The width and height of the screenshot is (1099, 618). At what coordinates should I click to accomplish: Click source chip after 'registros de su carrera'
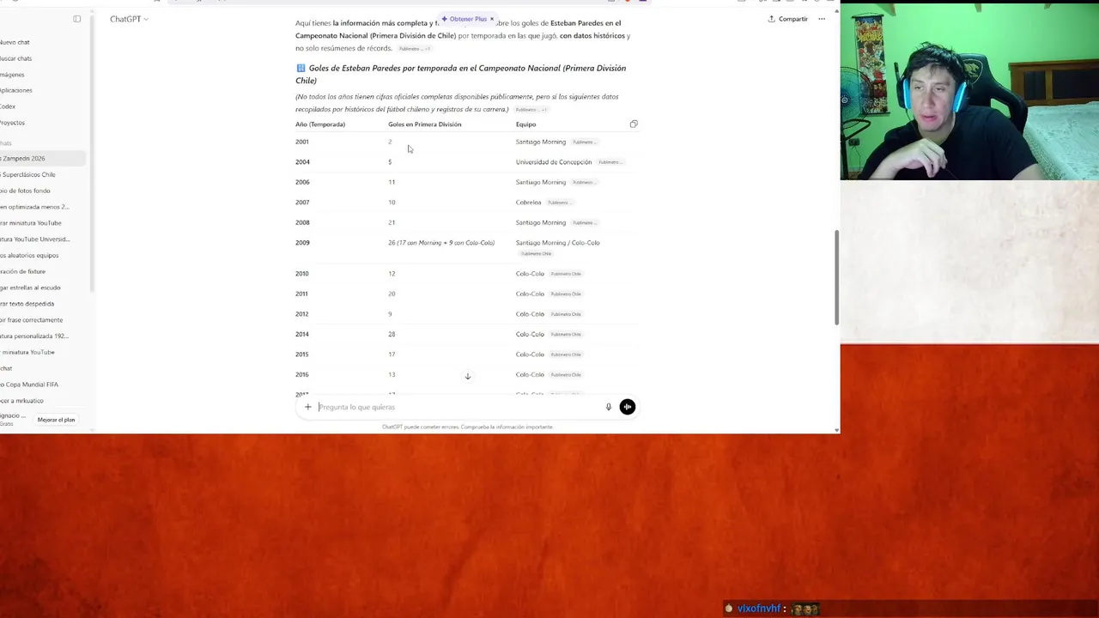[531, 110]
